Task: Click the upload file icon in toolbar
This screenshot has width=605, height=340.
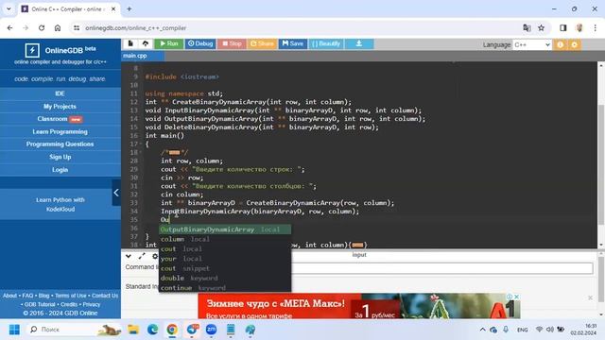Action: tap(146, 43)
